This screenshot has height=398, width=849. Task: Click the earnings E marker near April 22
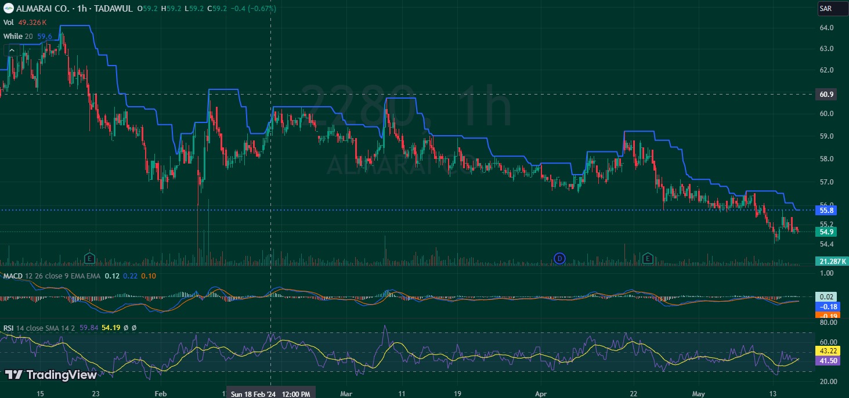pyautogui.click(x=648, y=258)
